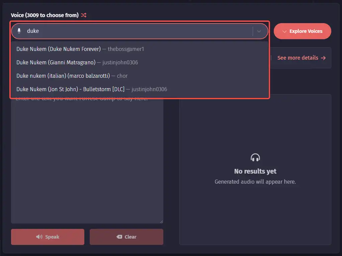Click 'Generated audio will appear here.' text
Image resolution: width=342 pixels, height=256 pixels.
point(255,182)
